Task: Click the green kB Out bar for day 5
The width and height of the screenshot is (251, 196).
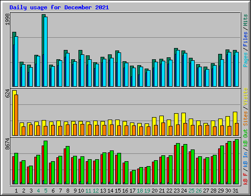Action: coord(46,163)
